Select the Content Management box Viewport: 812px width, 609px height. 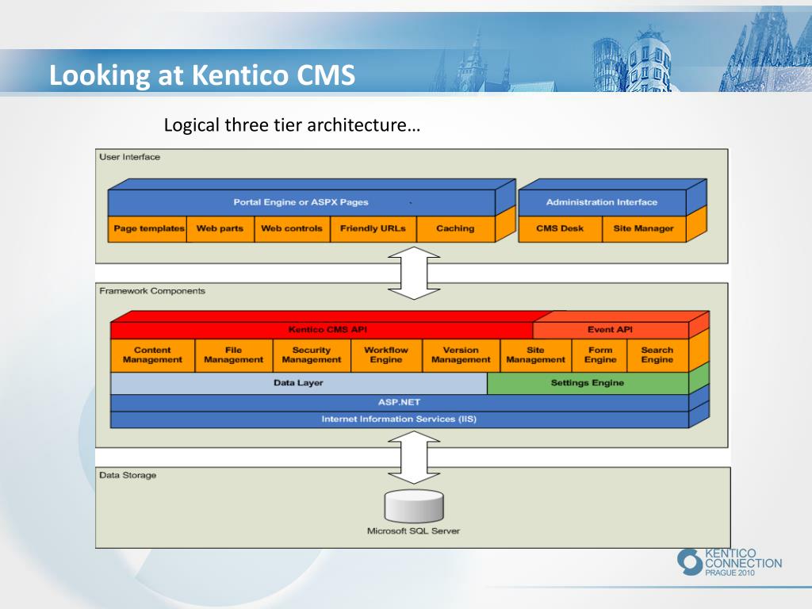pyautogui.click(x=153, y=355)
